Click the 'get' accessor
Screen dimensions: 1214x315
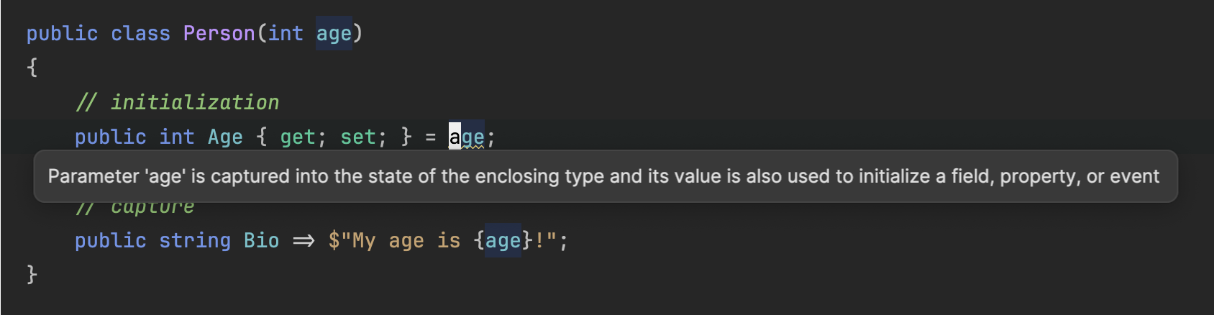[x=298, y=137]
